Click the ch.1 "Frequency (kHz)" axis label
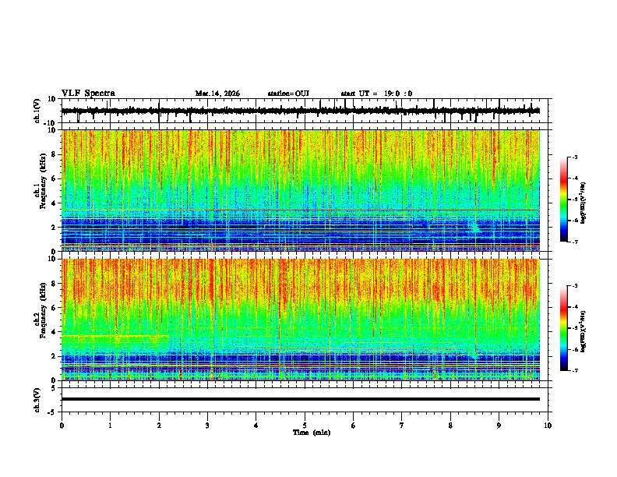 tap(43, 181)
